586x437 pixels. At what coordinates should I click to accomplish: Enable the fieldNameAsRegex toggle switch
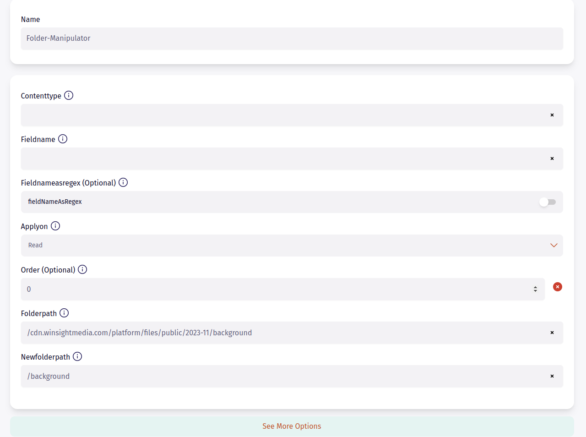547,202
